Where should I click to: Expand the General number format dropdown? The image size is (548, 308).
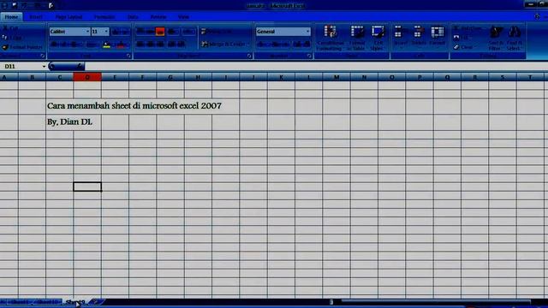tap(307, 32)
